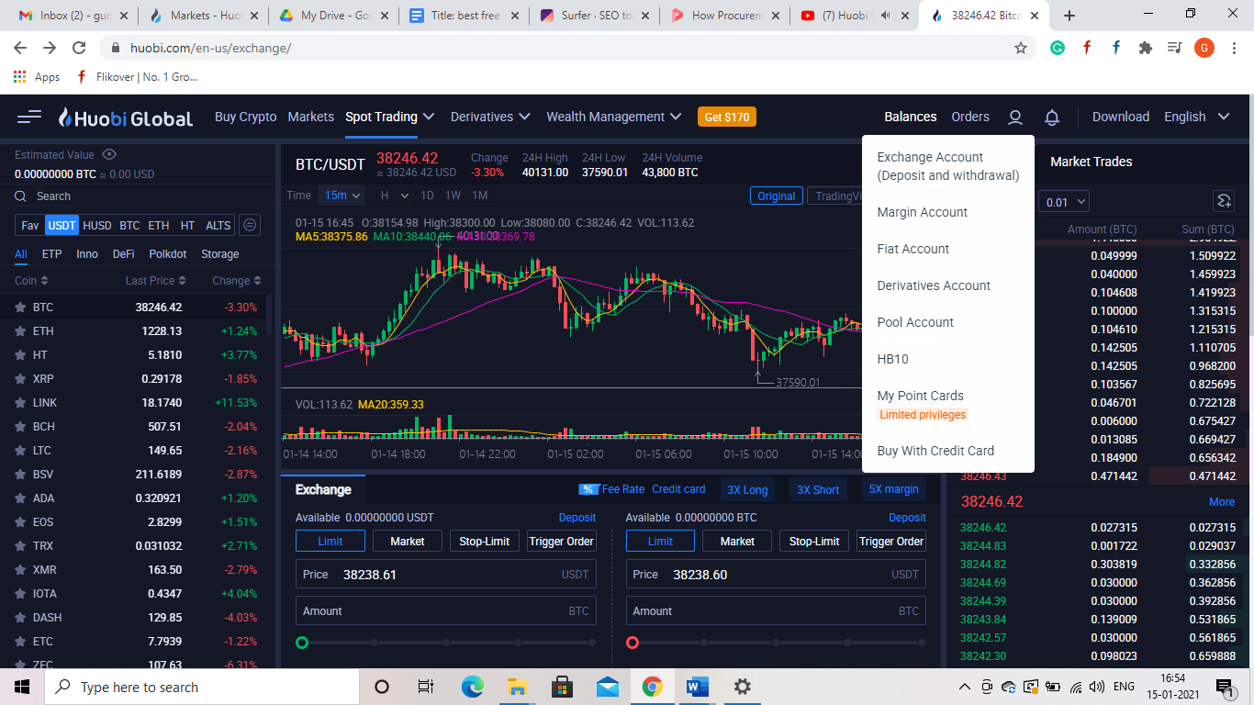Favorite LTC with its star

(20, 451)
